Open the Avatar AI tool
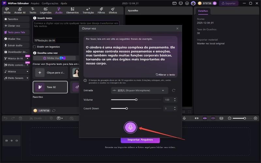Screen dimensions: 261x163 [x=20, y=10]
